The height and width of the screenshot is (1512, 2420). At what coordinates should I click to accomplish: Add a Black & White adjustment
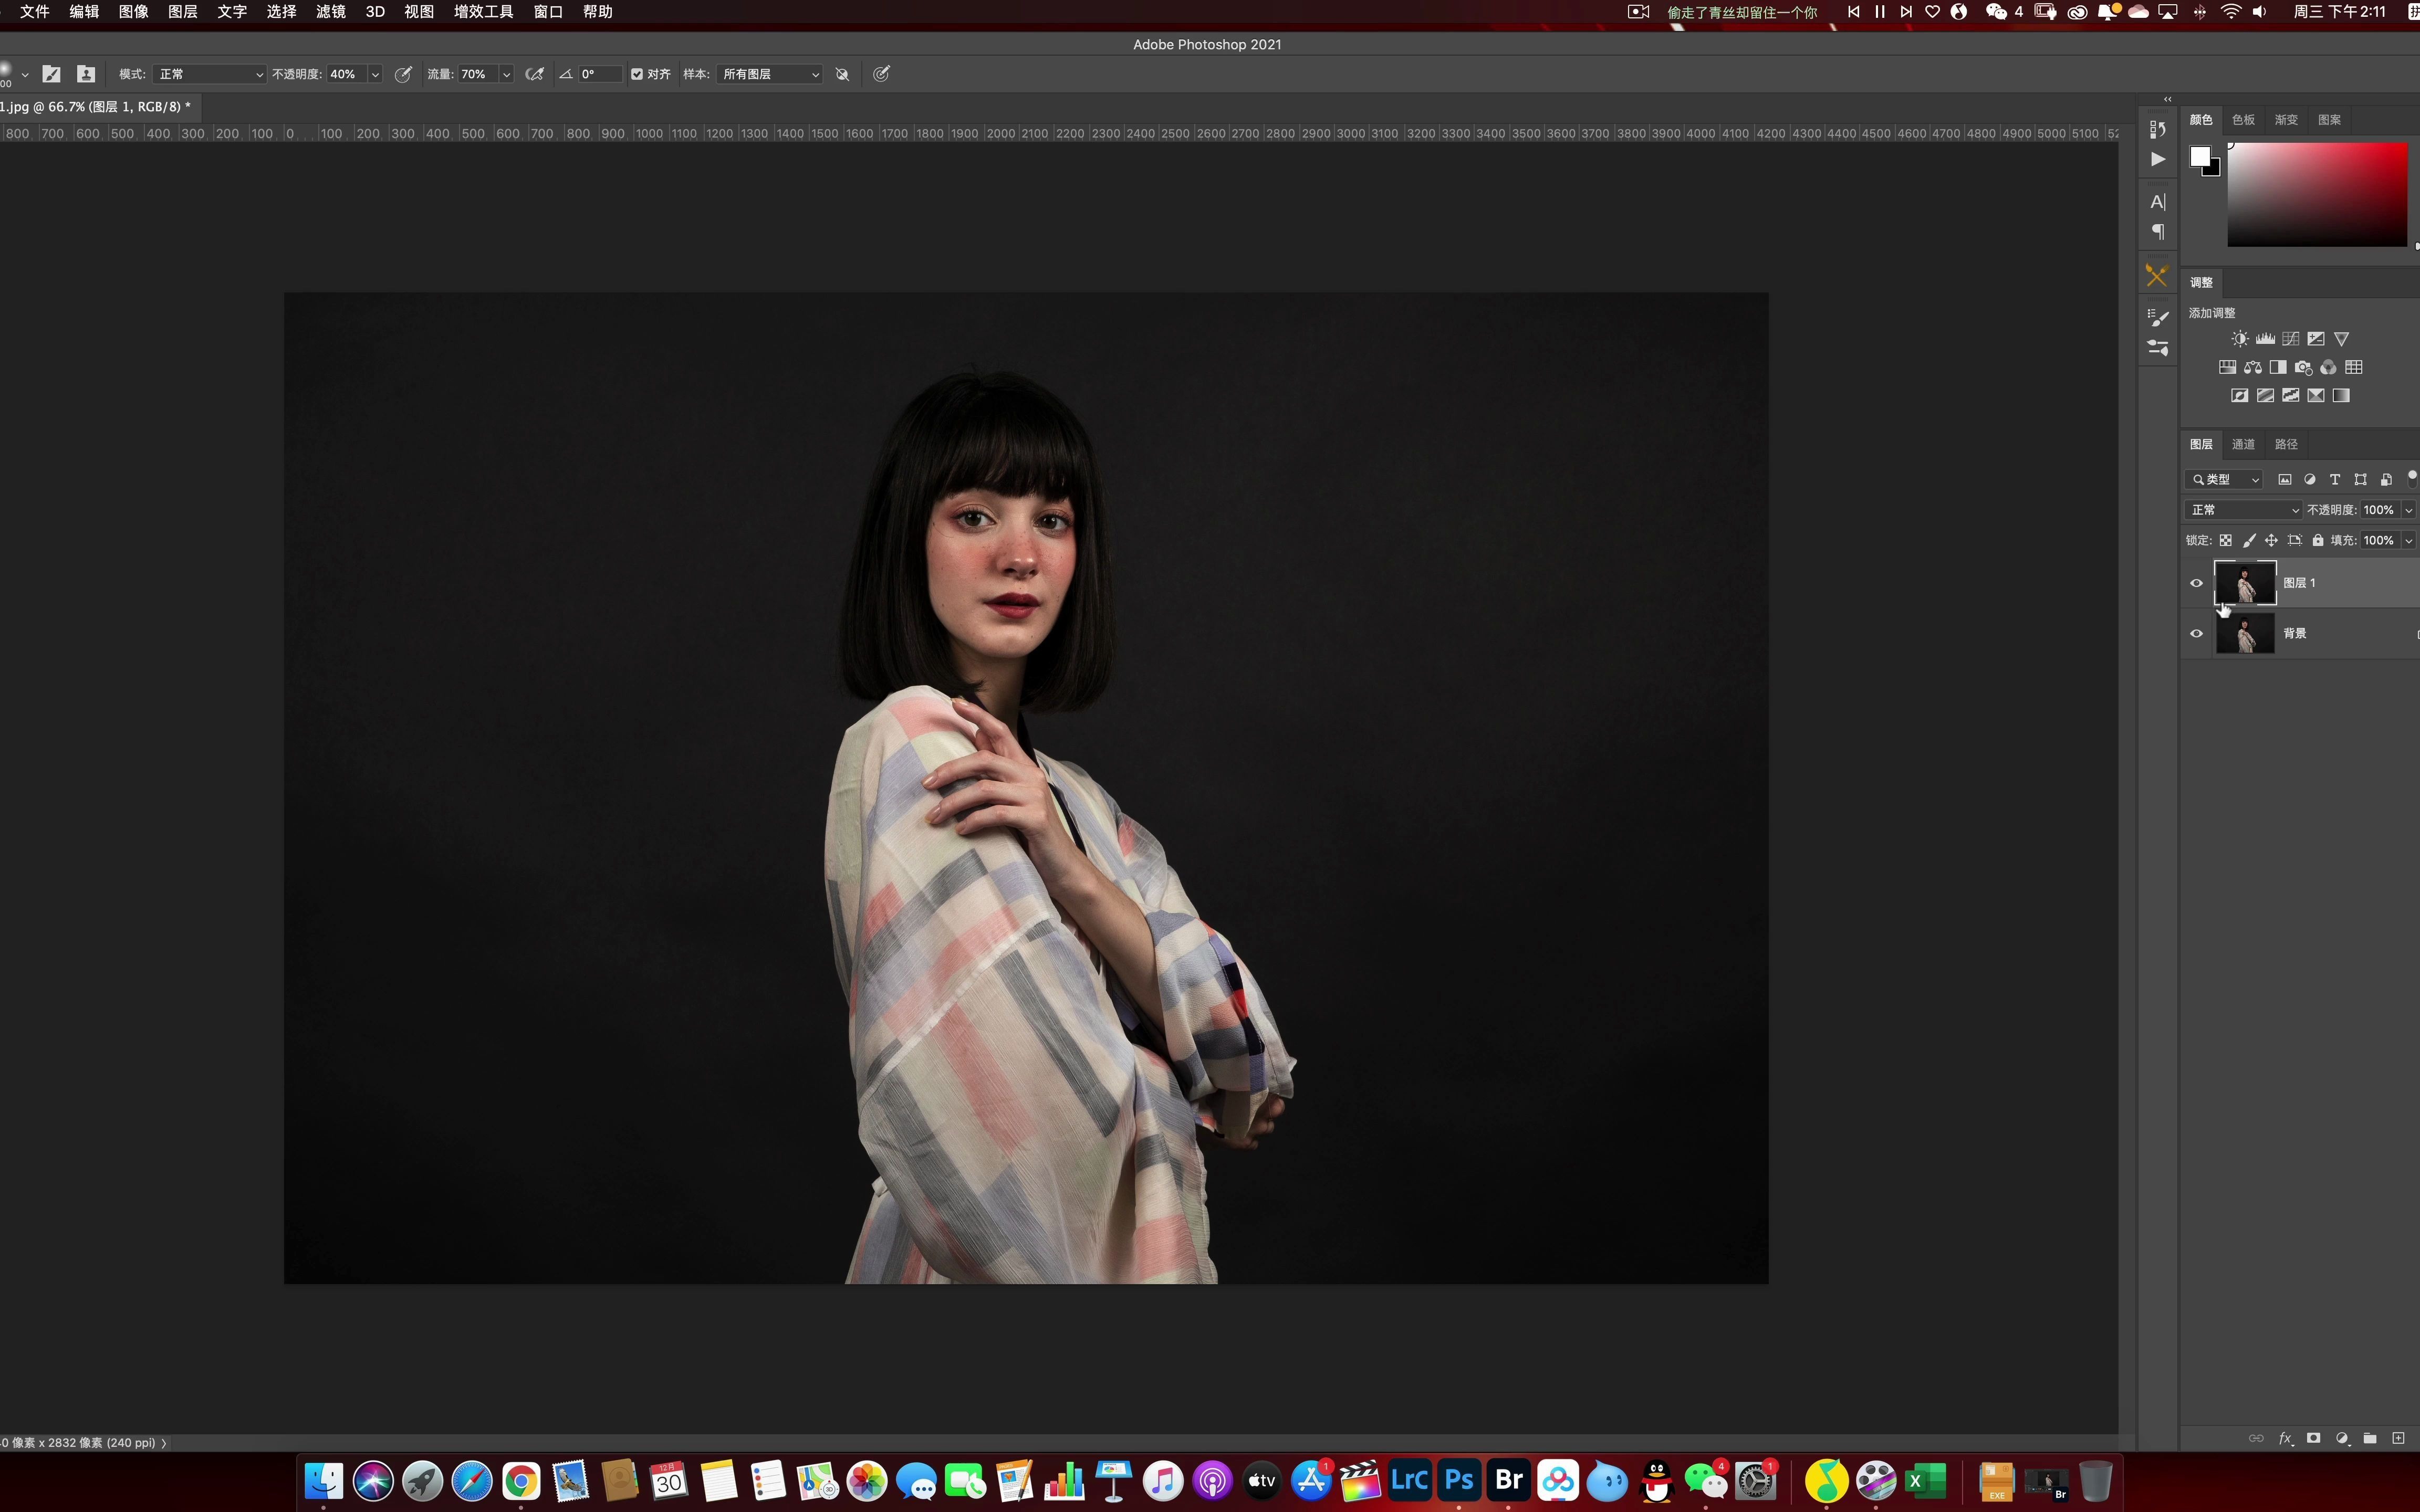tap(2278, 367)
